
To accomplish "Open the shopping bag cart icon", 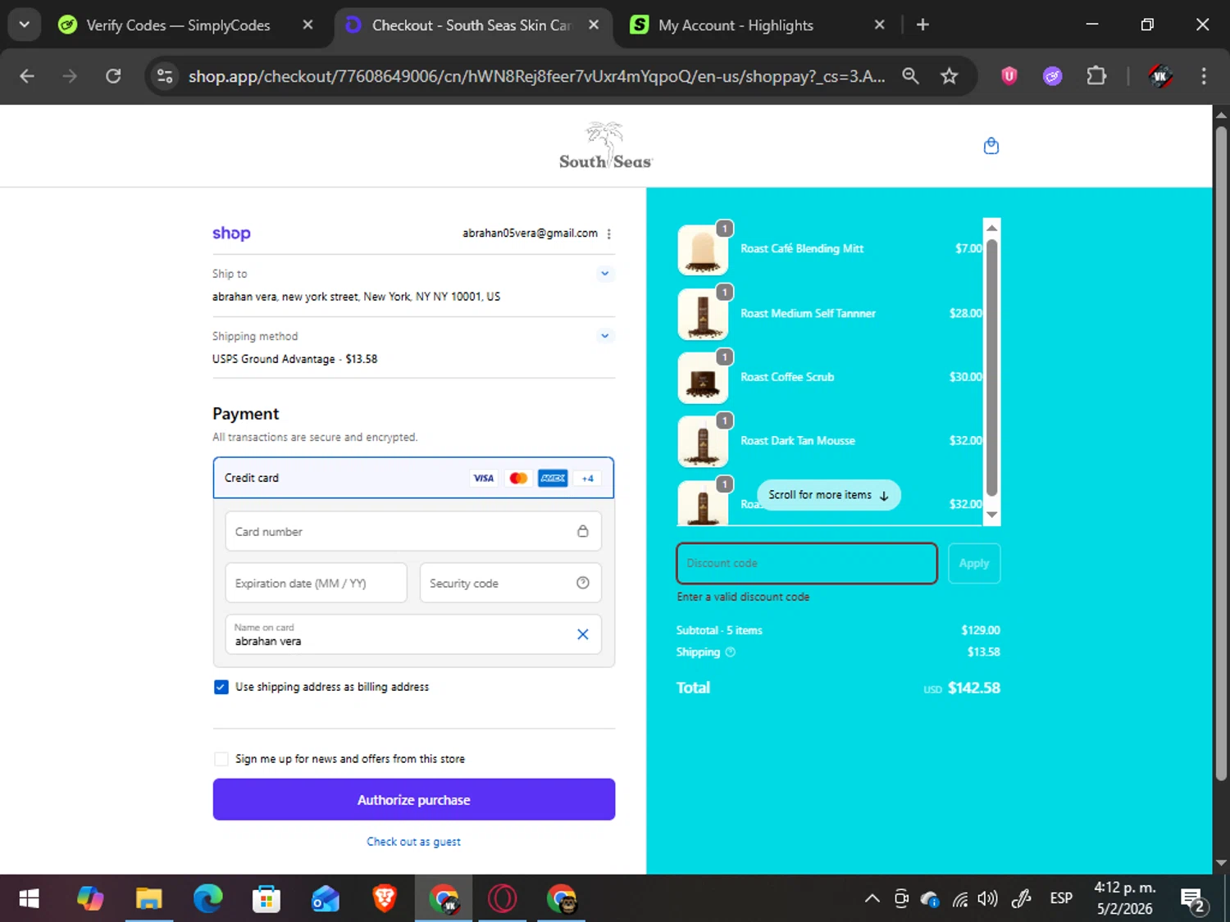I will (x=991, y=146).
